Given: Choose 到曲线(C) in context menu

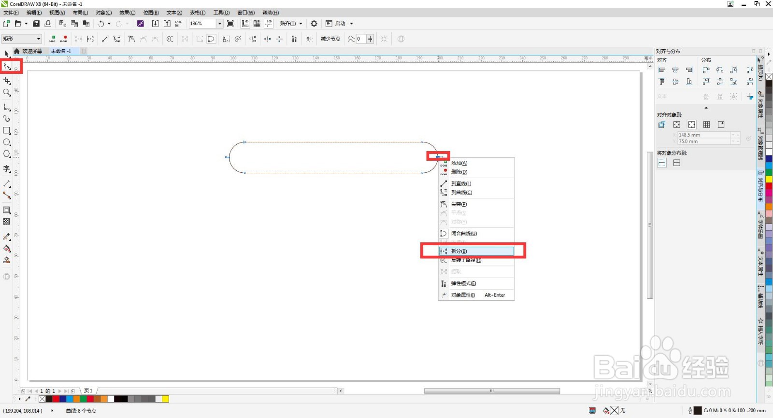Looking at the screenshot, I should 476,192.
